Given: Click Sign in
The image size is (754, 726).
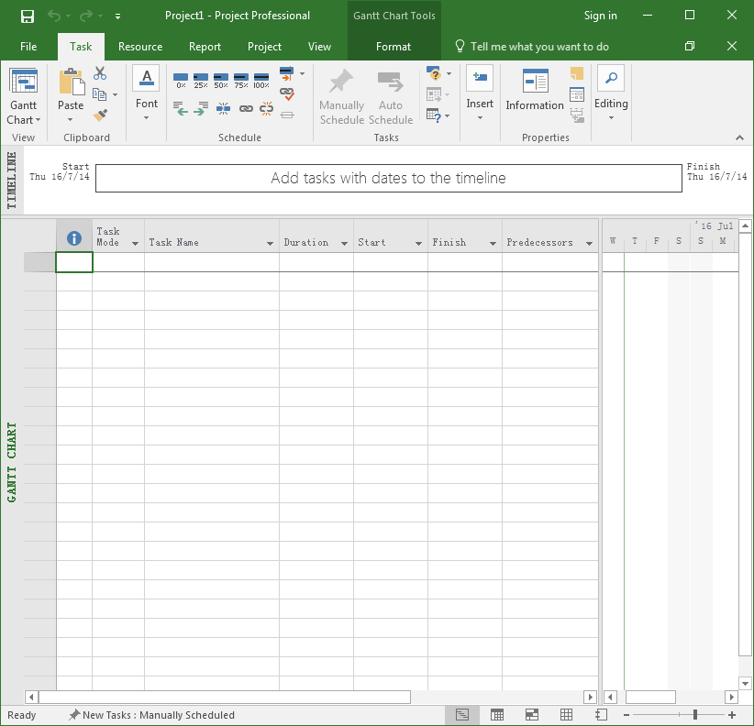Looking at the screenshot, I should click(x=600, y=16).
